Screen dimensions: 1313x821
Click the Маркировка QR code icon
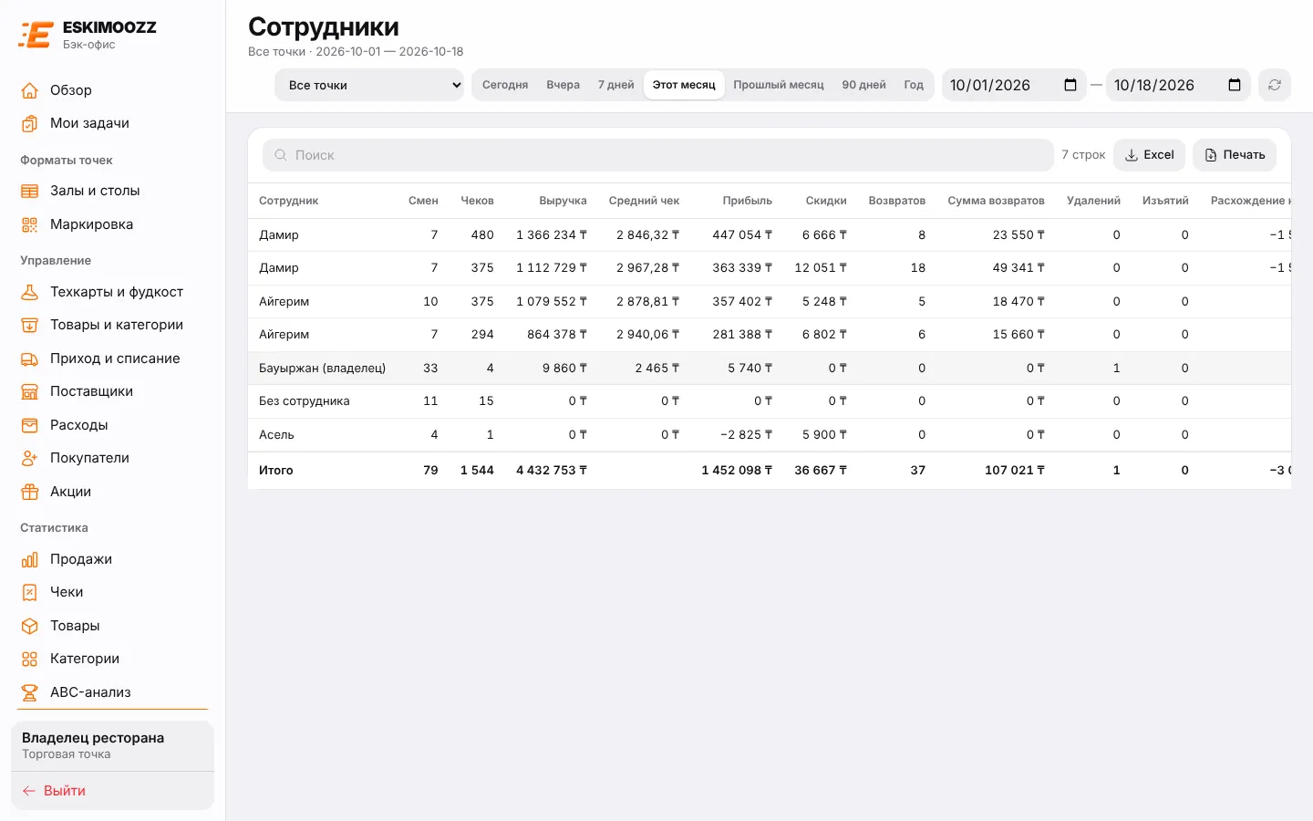click(x=30, y=224)
